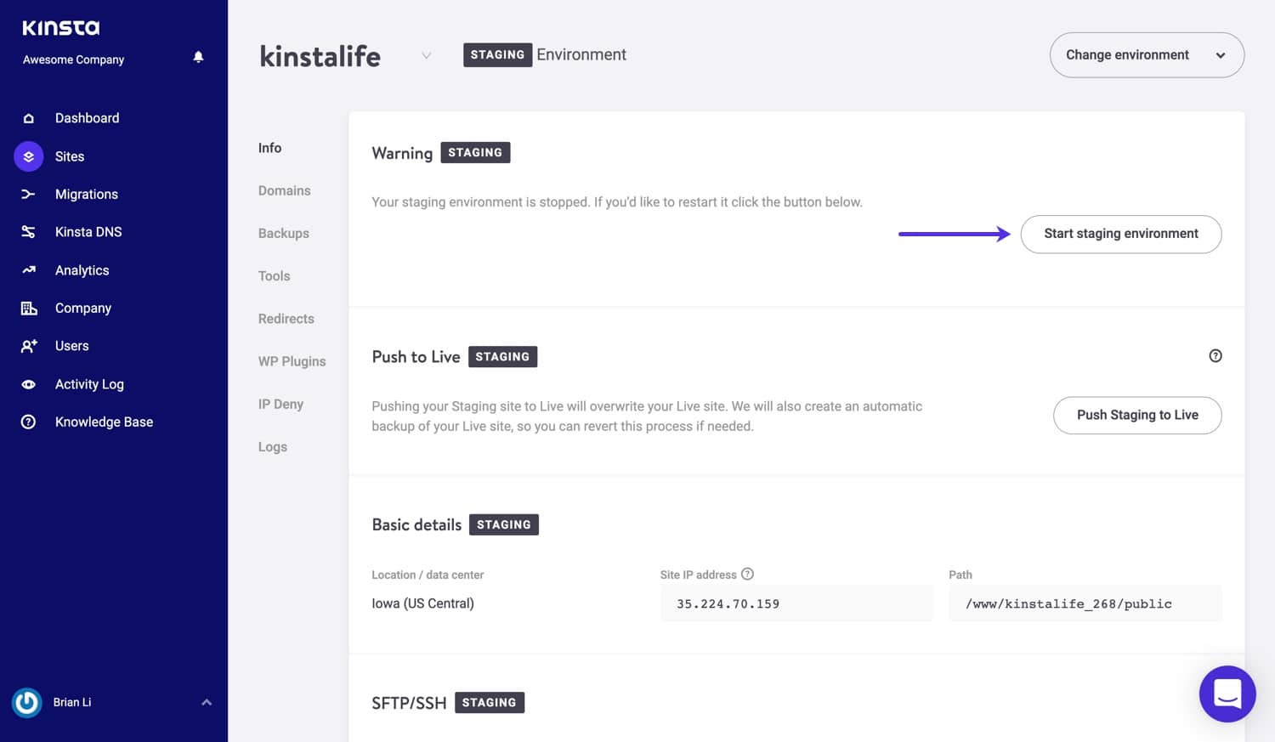The image size is (1275, 742).
Task: Select the Logs tab
Action: pyautogui.click(x=273, y=447)
